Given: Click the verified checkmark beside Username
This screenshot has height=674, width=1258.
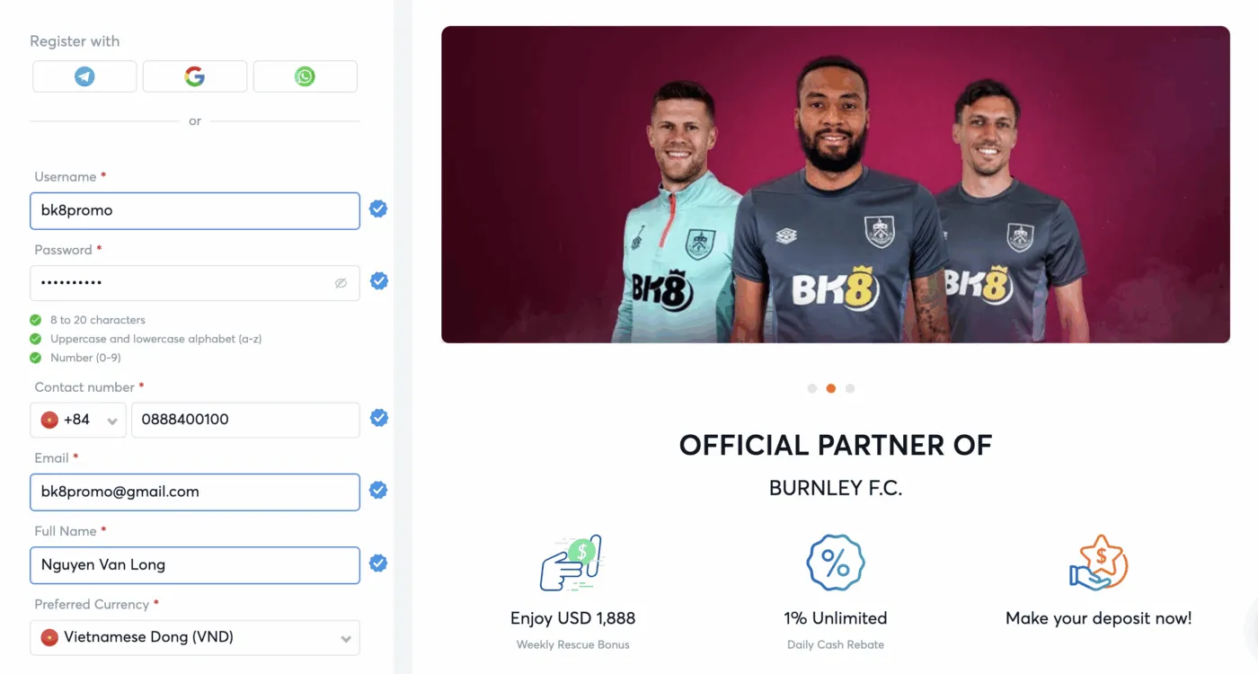Looking at the screenshot, I should [378, 209].
